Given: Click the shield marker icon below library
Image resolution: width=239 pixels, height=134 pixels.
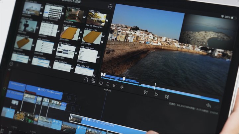Looking at the screenshot, I should coord(108,84).
